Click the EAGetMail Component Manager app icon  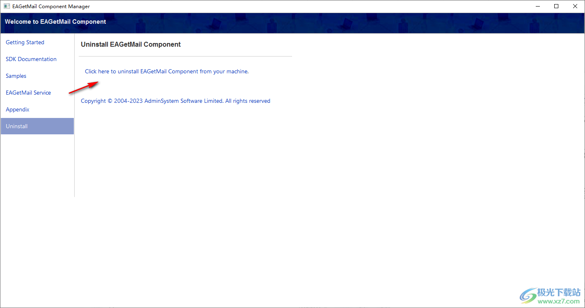[x=7, y=6]
